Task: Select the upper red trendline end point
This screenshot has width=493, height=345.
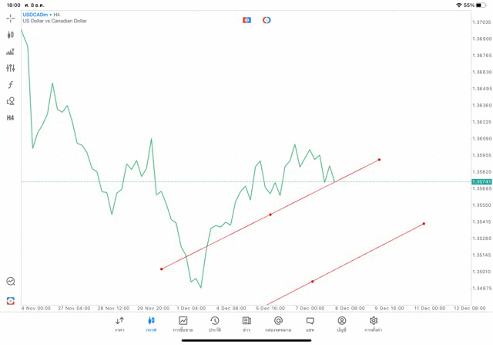Action: [x=380, y=160]
